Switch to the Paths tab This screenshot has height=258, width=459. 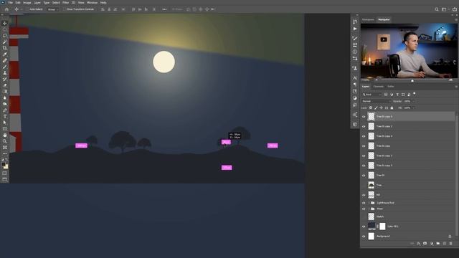tap(391, 87)
